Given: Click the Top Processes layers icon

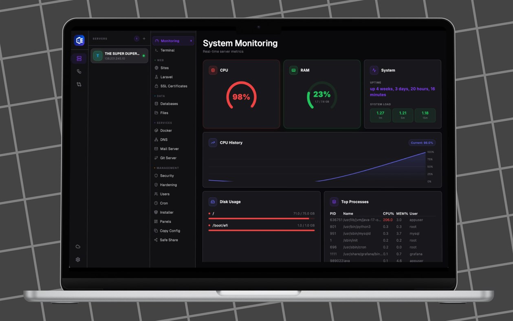Looking at the screenshot, I should (334, 202).
